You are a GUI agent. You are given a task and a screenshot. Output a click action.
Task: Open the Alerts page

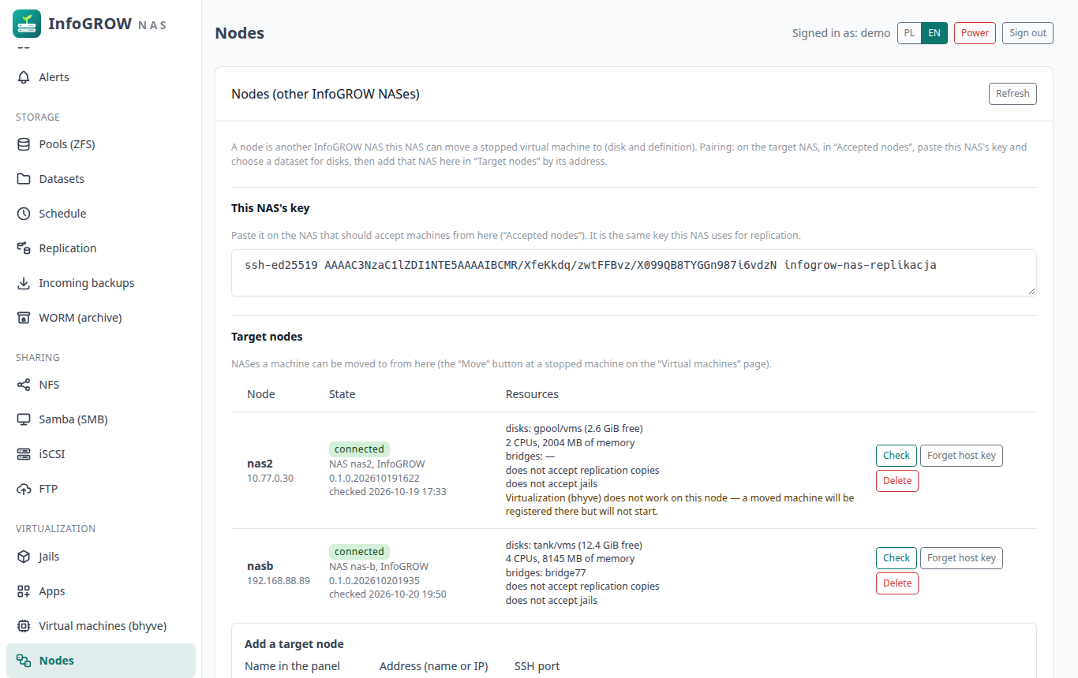pos(101,77)
